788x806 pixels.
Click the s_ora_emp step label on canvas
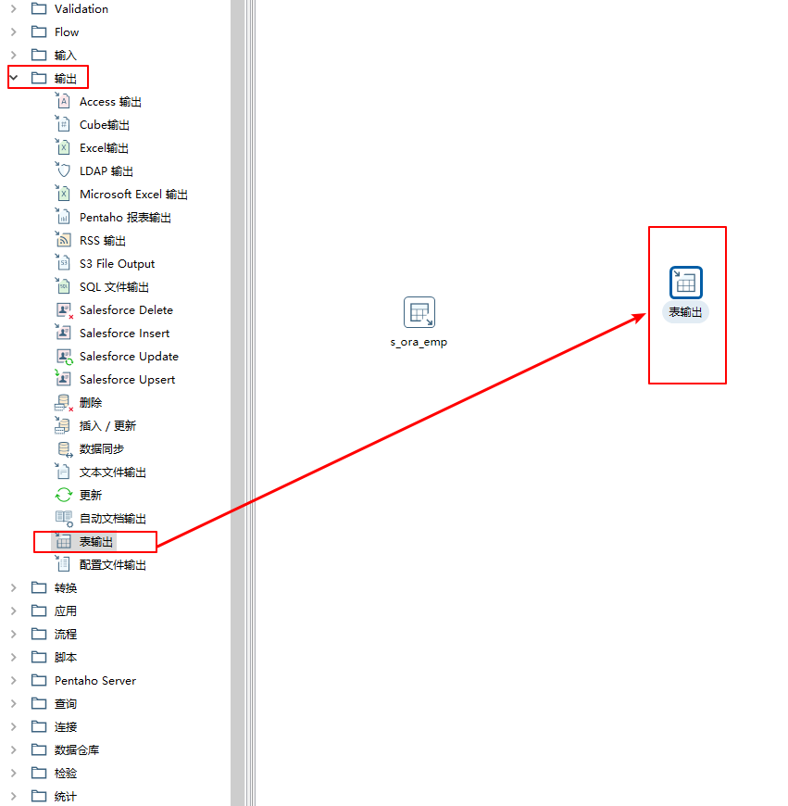coord(419,342)
